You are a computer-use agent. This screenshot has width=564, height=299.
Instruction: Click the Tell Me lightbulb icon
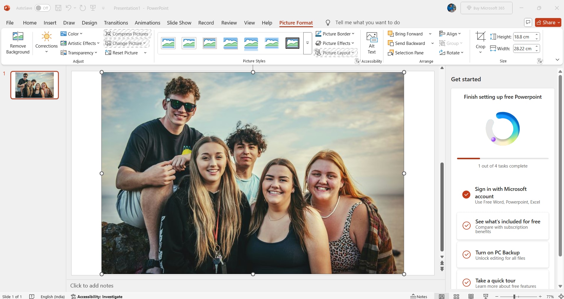point(328,23)
